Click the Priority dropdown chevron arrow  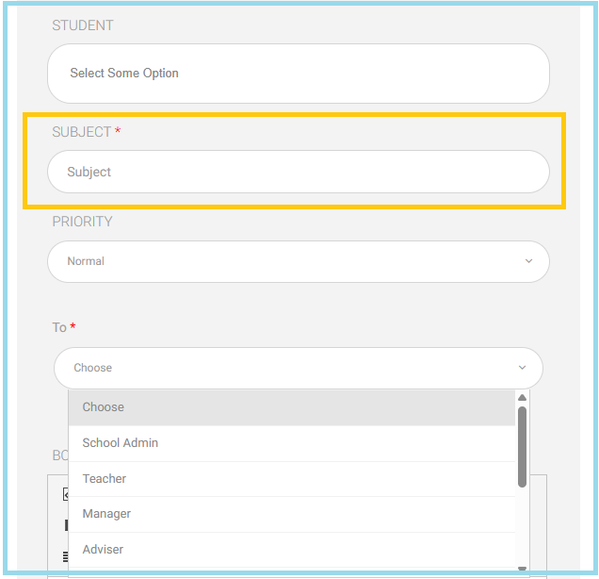528,261
